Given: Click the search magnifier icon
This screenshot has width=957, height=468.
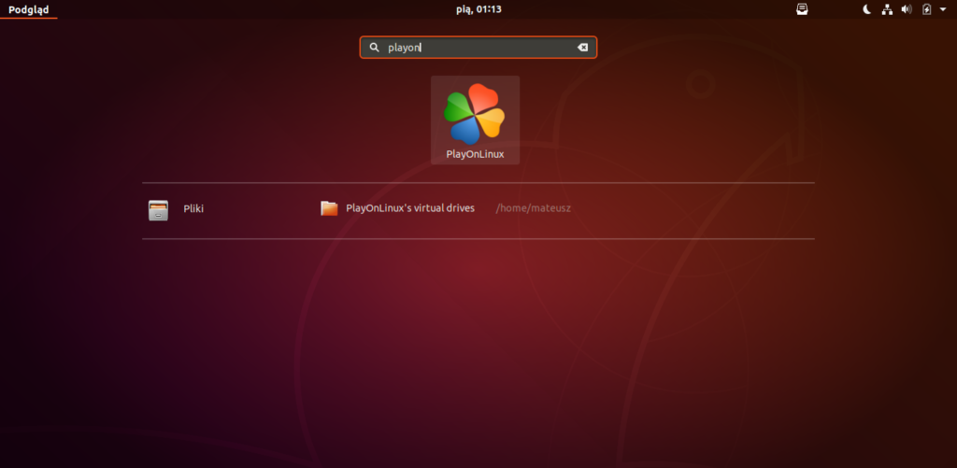Looking at the screenshot, I should [375, 47].
